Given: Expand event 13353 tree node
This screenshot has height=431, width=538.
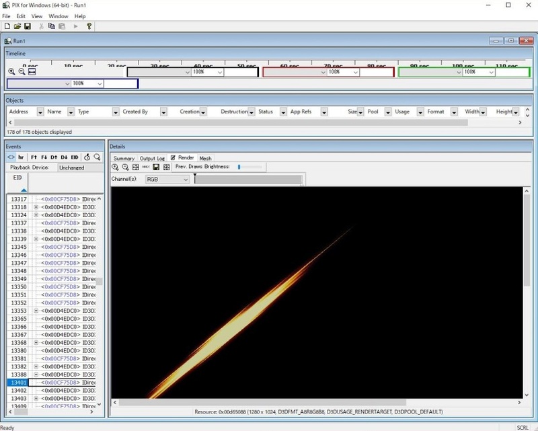Looking at the screenshot, I should (x=36, y=311).
